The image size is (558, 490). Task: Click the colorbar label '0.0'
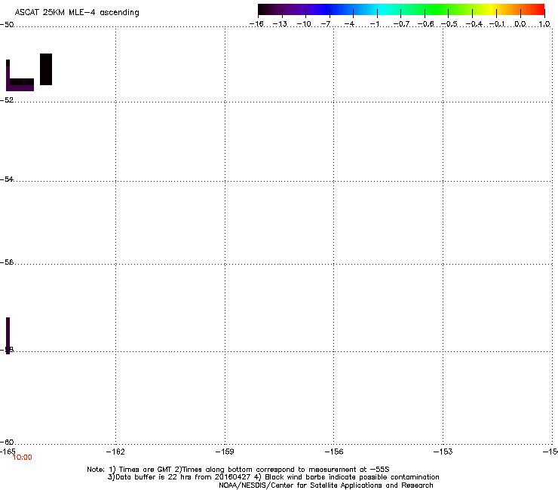(520, 24)
